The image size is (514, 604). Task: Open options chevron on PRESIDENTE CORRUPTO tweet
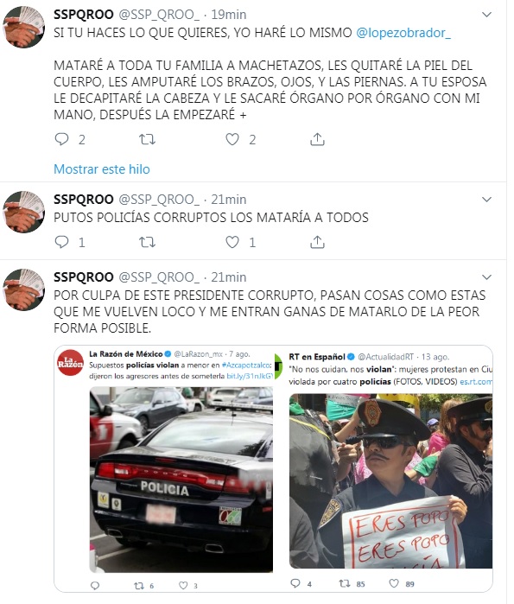(486, 277)
